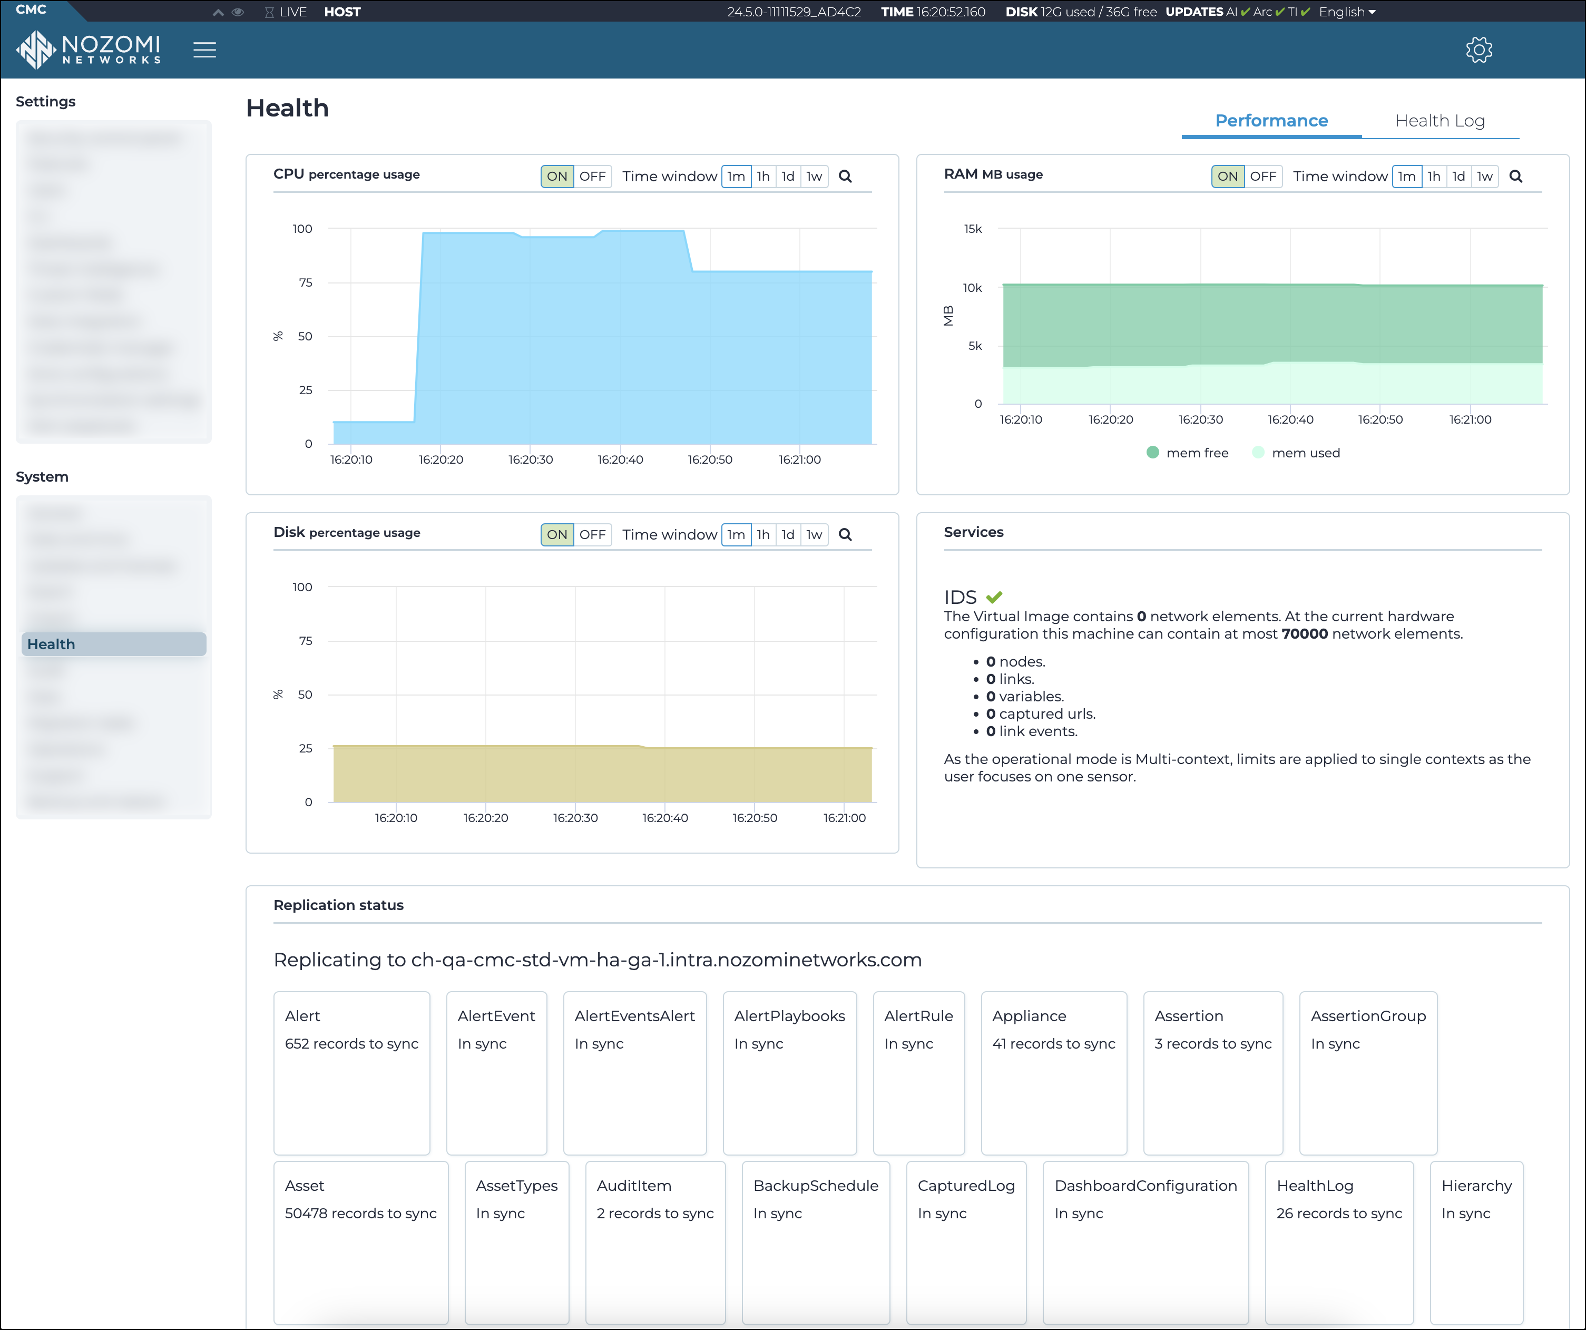Click the AlertPlaybooks replication card
This screenshot has width=1586, height=1330.
tap(790, 1073)
